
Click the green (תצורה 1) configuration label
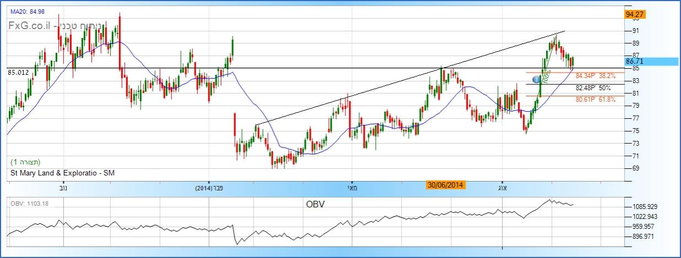[x=25, y=162]
